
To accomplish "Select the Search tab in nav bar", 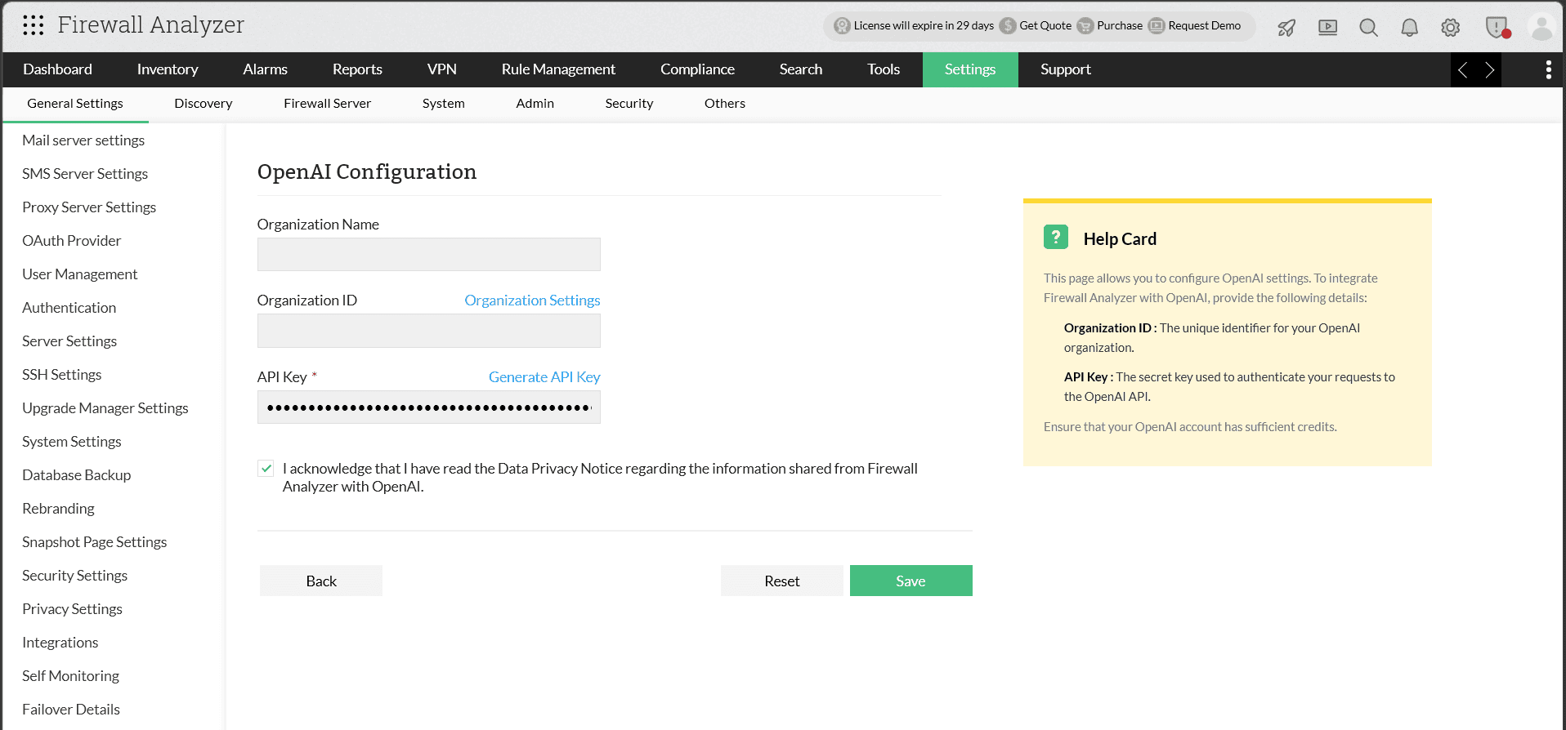I will 800,69.
